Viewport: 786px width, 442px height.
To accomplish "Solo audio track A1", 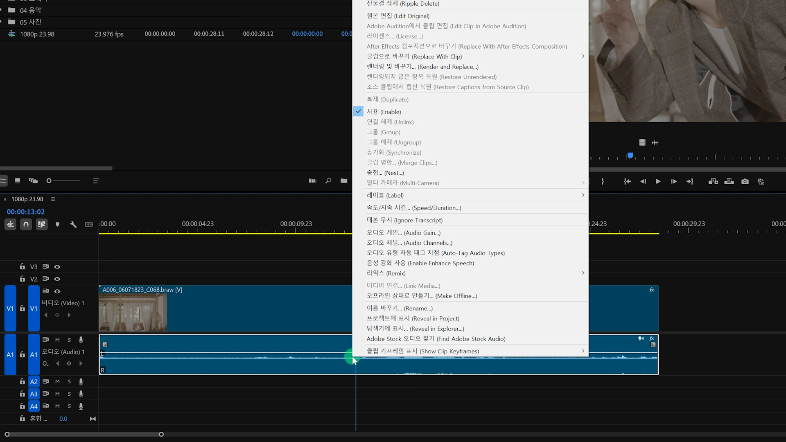I will point(69,340).
